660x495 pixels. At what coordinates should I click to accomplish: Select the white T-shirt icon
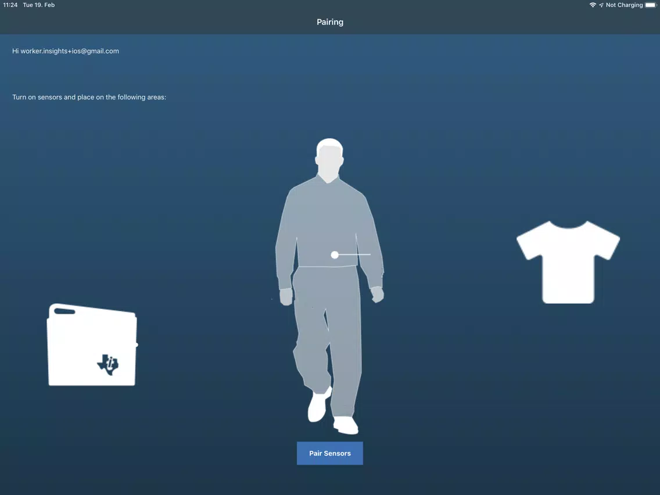click(568, 262)
